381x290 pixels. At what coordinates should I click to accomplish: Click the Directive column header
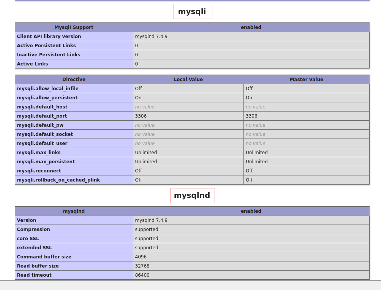(74, 80)
